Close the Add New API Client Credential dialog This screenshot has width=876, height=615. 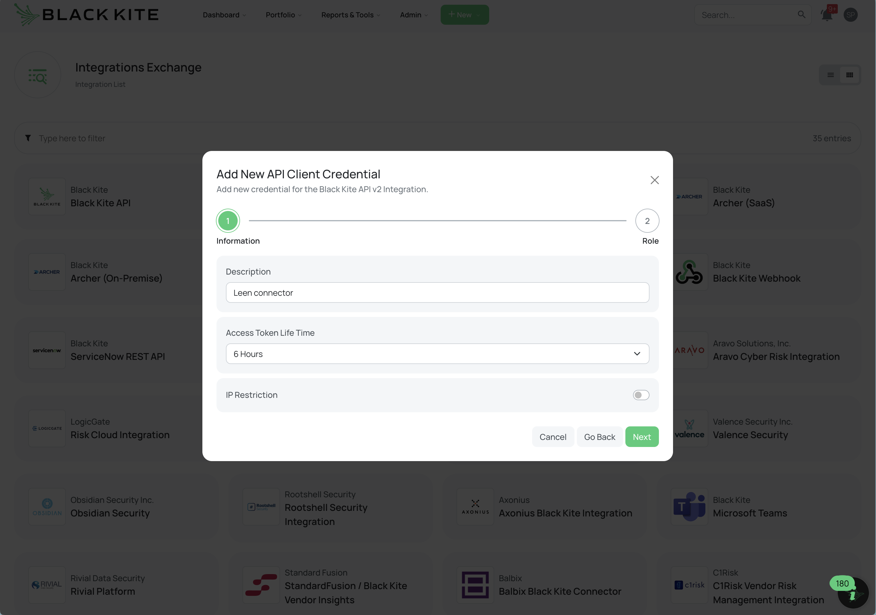click(x=654, y=180)
